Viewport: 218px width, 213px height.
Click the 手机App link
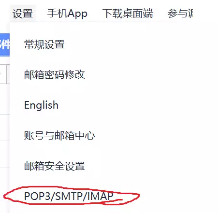click(67, 14)
